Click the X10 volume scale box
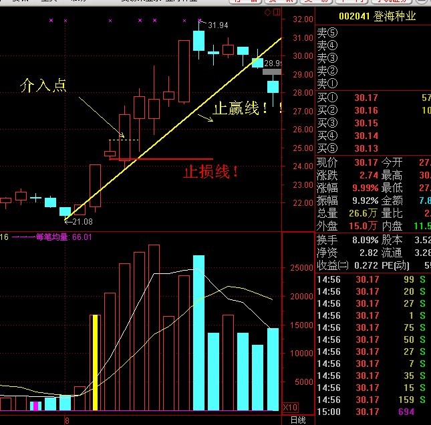Image resolution: width=431 pixels, height=425 pixels. (290, 407)
